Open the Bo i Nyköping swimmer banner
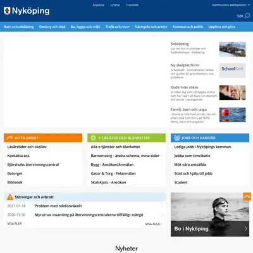Image resolution: width=253 pixels, height=253 pixels. point(210,214)
